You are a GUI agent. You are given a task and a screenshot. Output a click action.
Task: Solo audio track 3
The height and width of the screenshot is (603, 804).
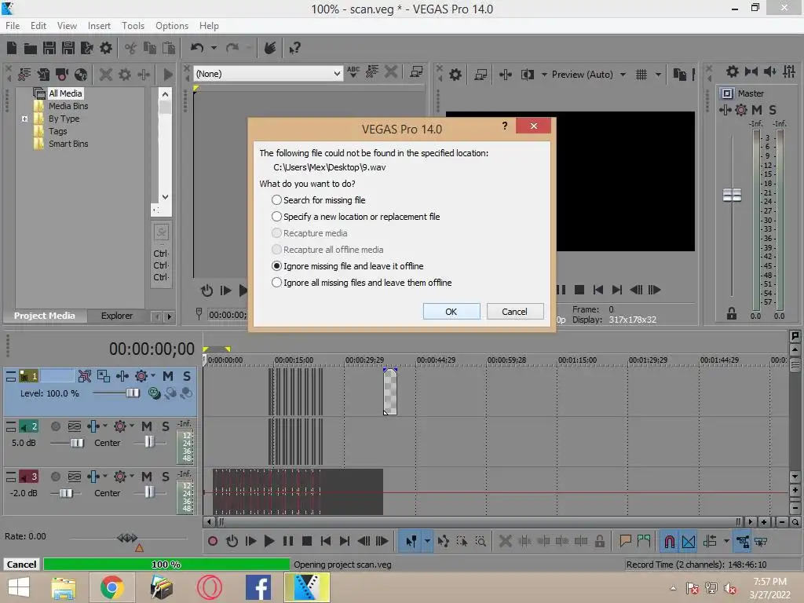click(x=165, y=477)
